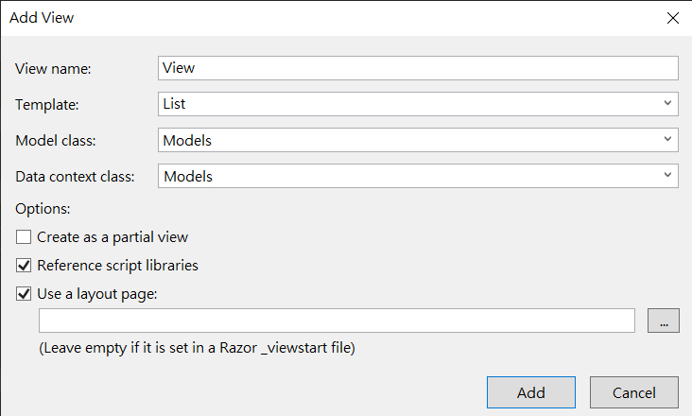Image resolution: width=692 pixels, height=416 pixels.
Task: Click the Cancel button
Action: 633,392
